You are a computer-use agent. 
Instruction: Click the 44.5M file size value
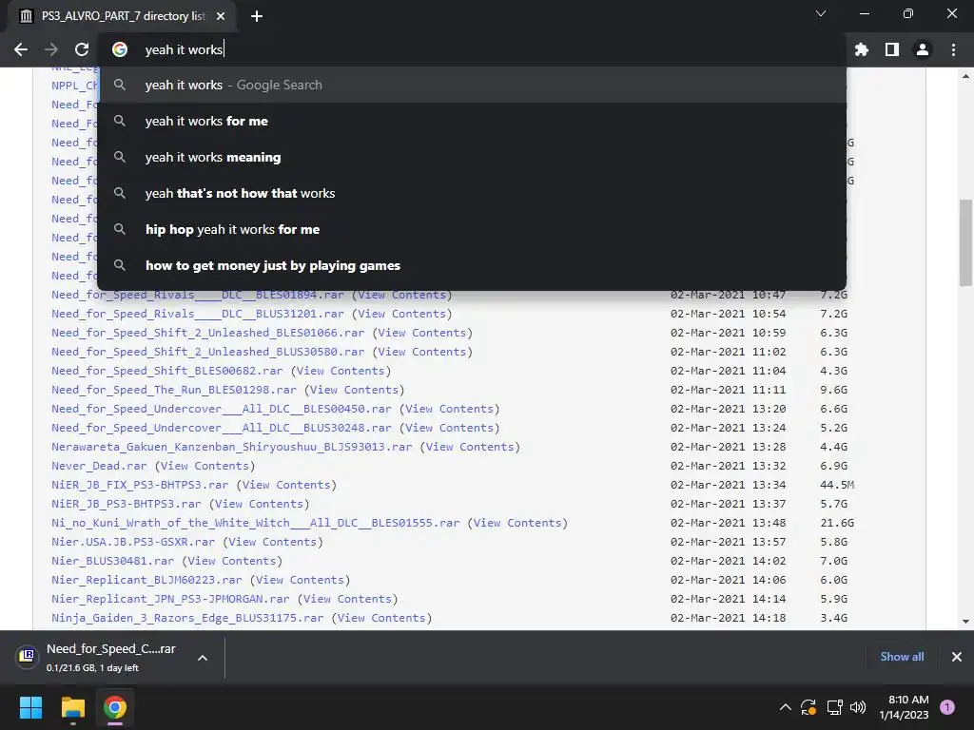tap(837, 485)
